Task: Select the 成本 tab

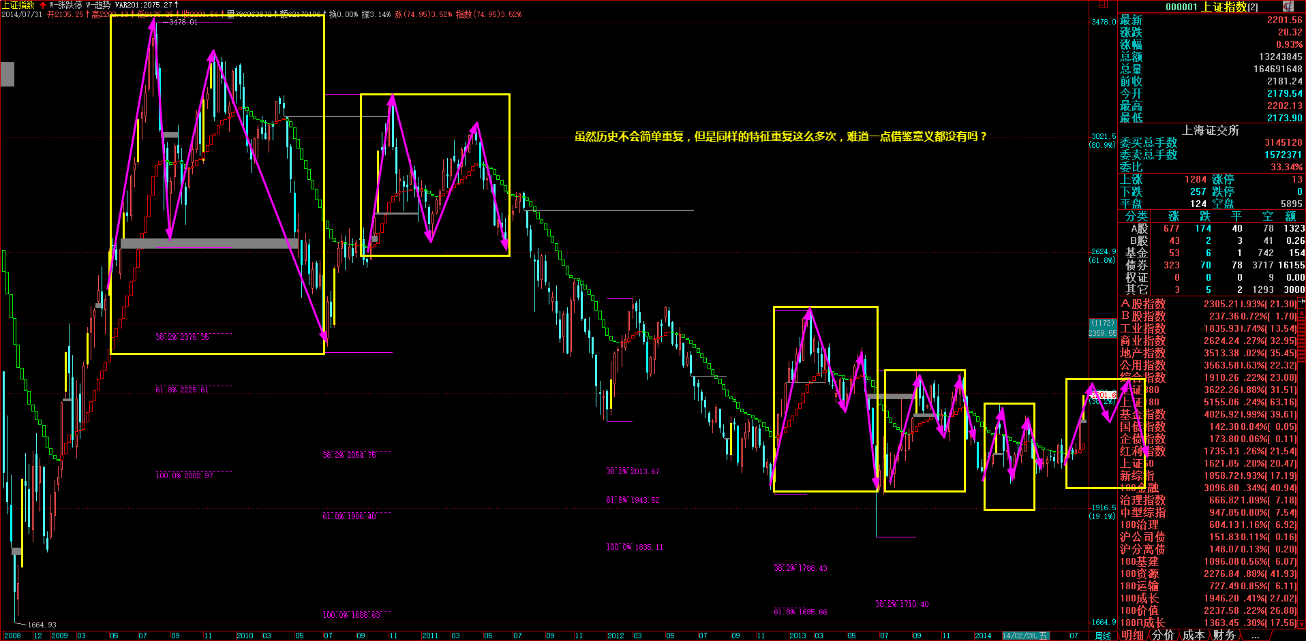Action: [1193, 635]
